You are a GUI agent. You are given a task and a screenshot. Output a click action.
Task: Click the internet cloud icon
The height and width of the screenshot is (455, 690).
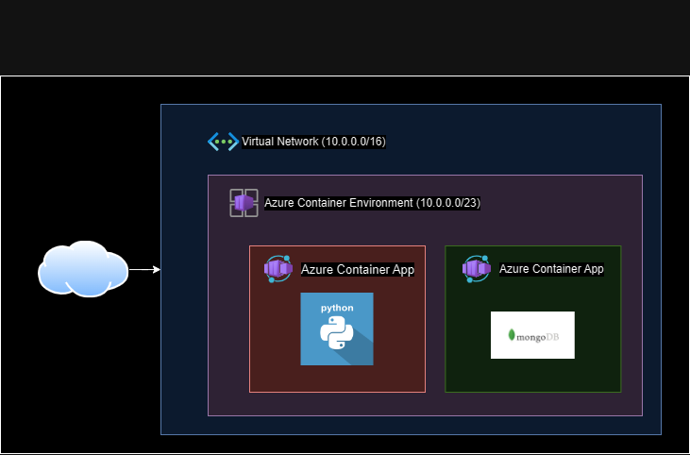pos(83,268)
